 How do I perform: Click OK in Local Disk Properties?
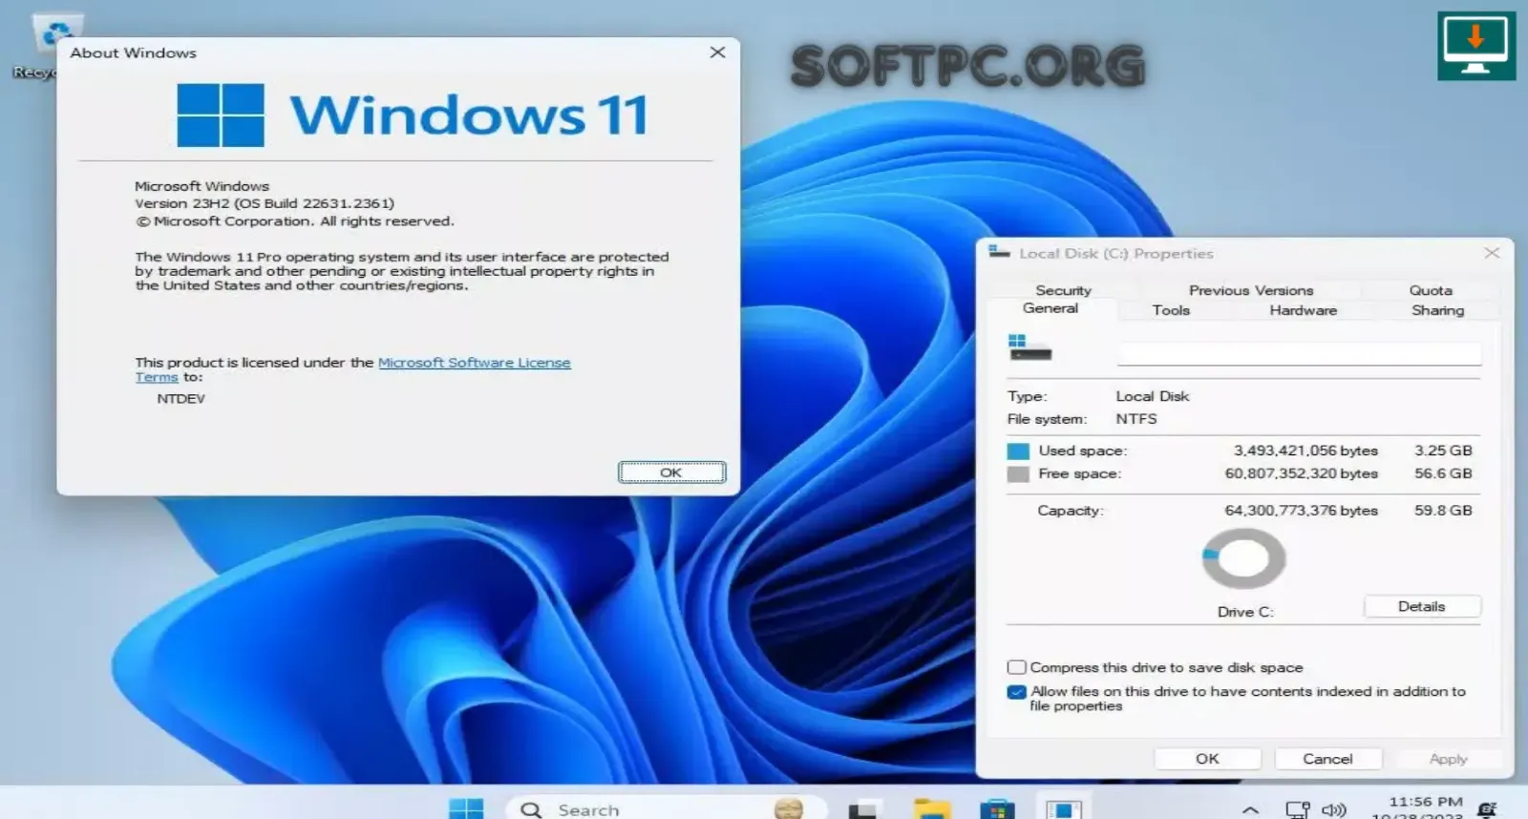[x=1207, y=759]
